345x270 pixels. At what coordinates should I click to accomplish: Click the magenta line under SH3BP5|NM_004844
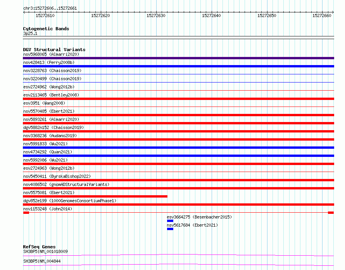point(178,265)
